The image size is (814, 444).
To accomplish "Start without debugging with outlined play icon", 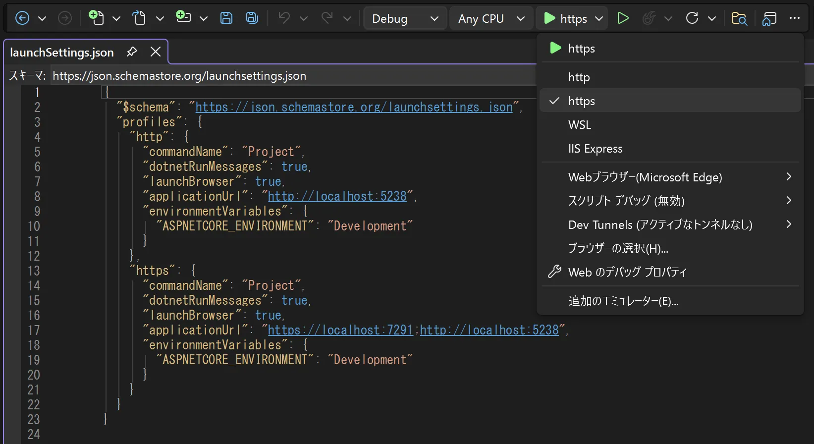I will tap(623, 18).
